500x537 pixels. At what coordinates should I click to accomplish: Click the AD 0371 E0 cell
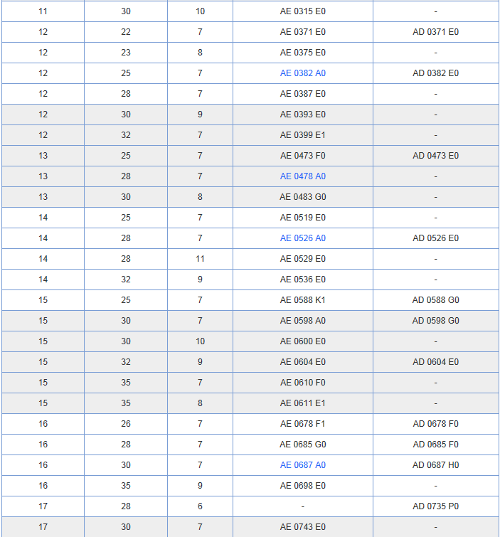(x=435, y=32)
